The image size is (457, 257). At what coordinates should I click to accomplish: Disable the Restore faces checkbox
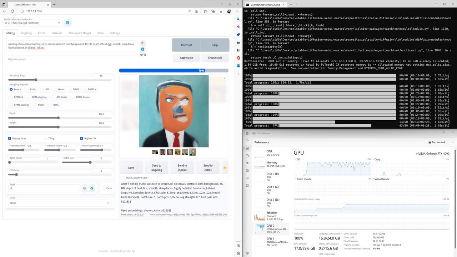[x=10, y=138]
